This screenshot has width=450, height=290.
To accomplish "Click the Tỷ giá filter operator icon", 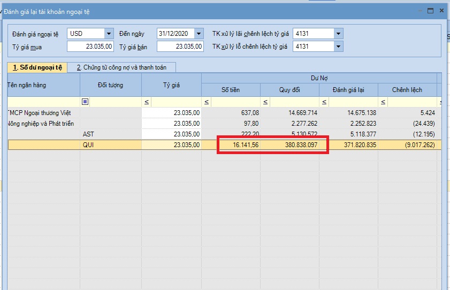I will (147, 102).
